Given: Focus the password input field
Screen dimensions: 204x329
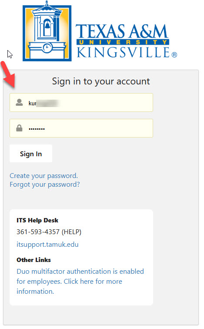Looking at the screenshot, I should click(81, 128).
